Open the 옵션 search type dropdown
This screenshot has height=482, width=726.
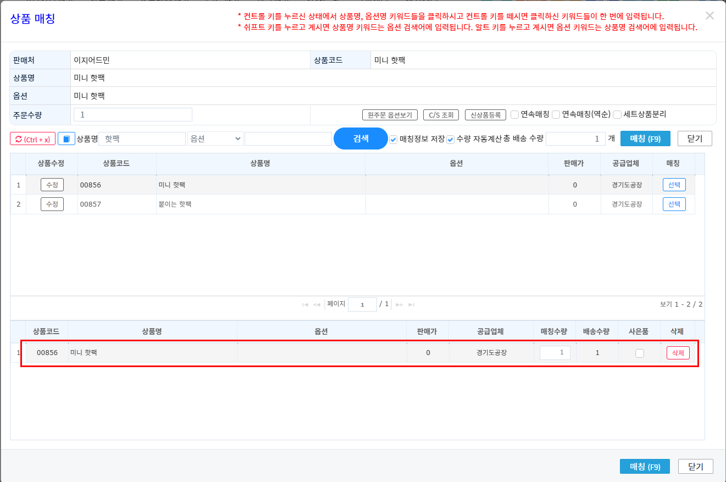[215, 139]
